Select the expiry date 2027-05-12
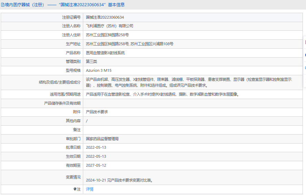The height and width of the screenshot is (195, 306). (96, 166)
